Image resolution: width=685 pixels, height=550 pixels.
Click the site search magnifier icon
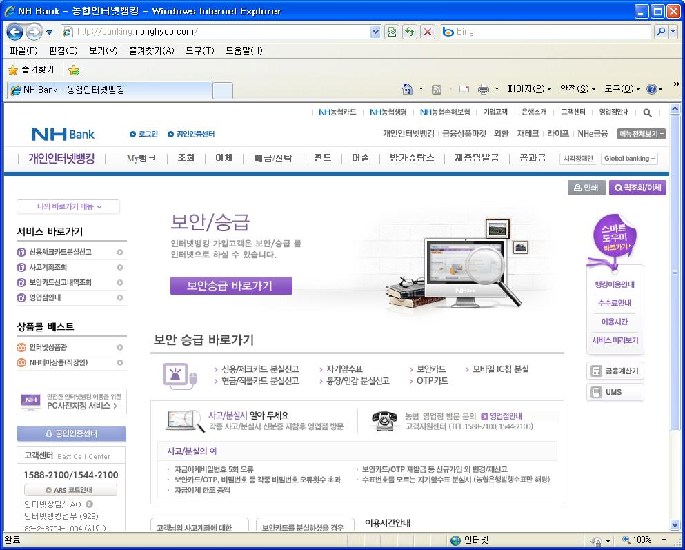tap(648, 112)
